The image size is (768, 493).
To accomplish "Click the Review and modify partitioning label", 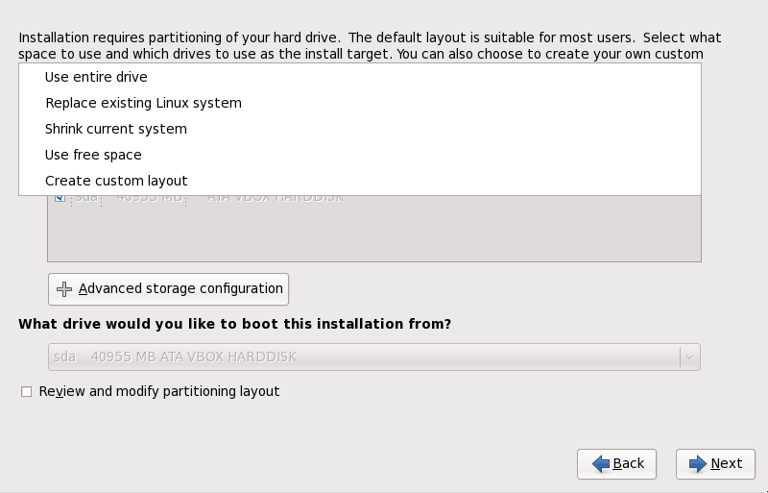I will click(159, 391).
